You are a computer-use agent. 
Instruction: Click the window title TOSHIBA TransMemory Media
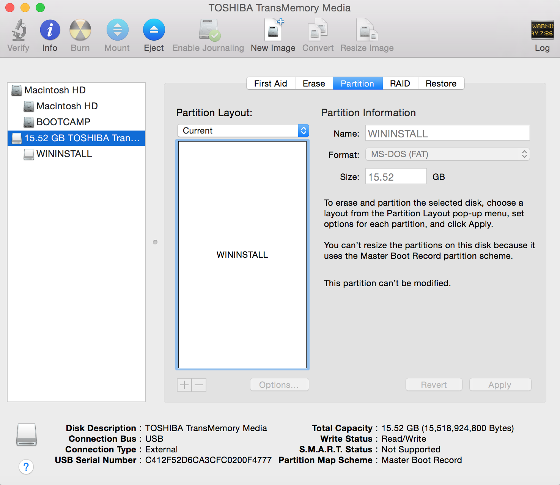280,8
